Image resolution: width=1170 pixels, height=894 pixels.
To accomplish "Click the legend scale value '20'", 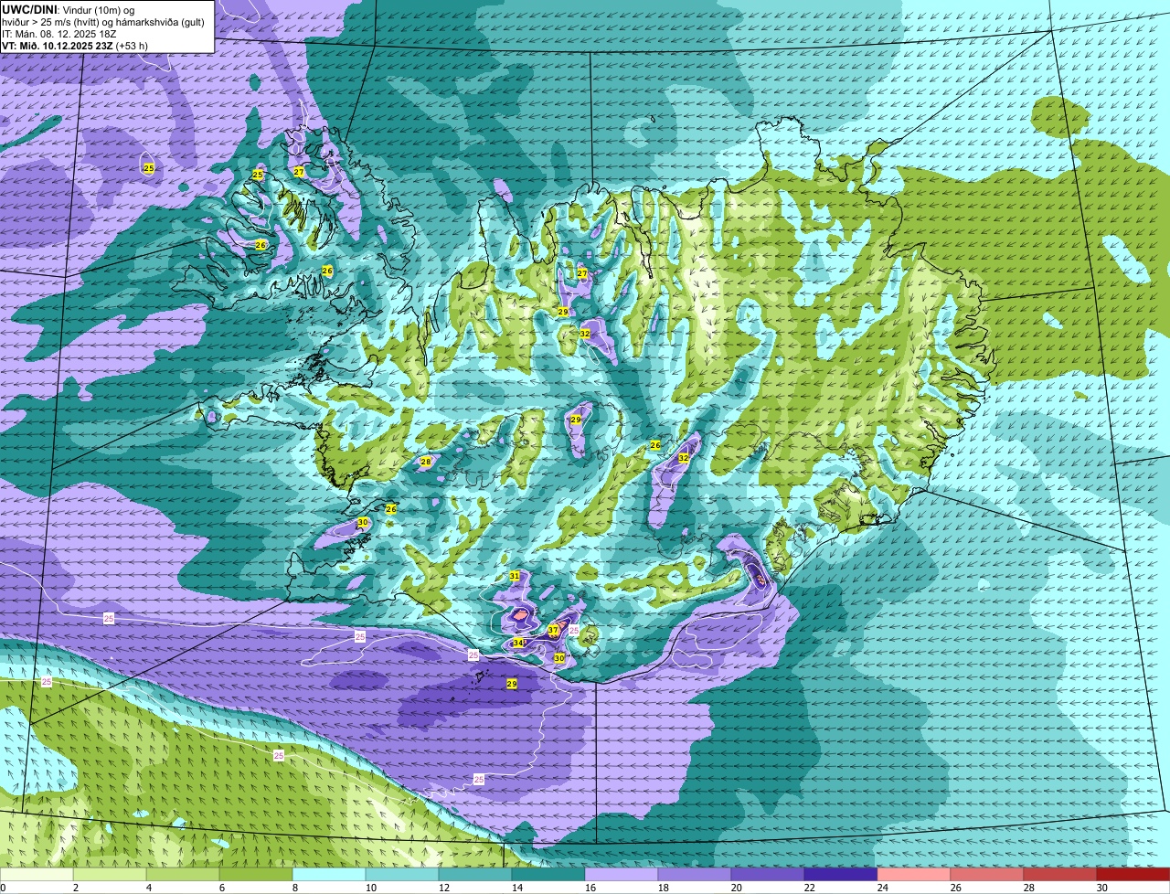I will 736,888.
